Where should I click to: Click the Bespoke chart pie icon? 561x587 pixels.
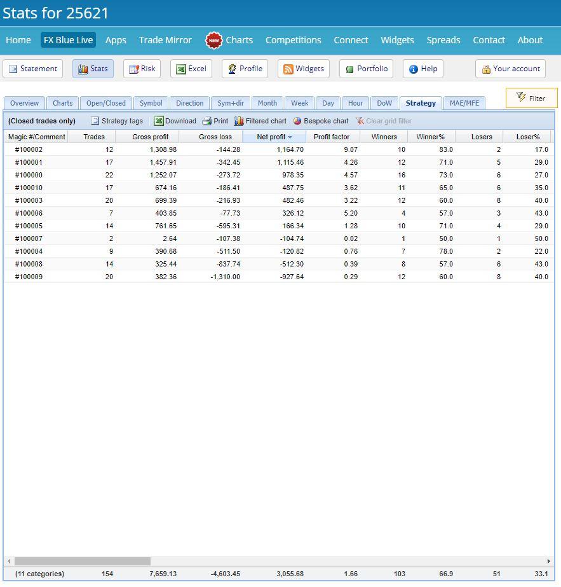click(x=297, y=121)
